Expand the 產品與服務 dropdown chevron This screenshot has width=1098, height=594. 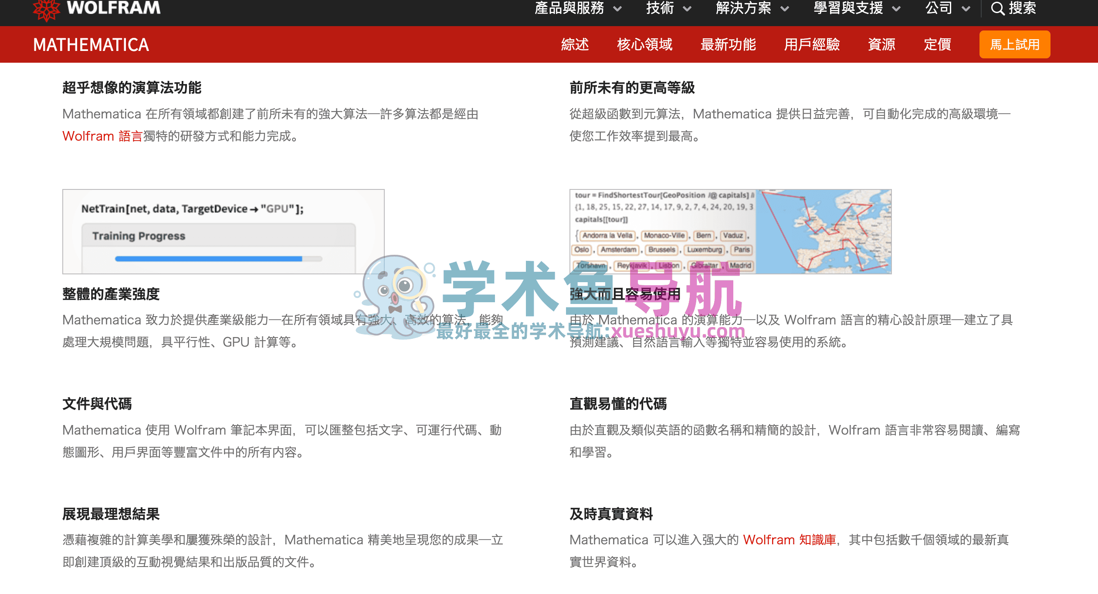(x=617, y=9)
